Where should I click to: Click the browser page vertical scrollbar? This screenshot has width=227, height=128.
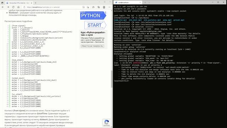(112, 79)
